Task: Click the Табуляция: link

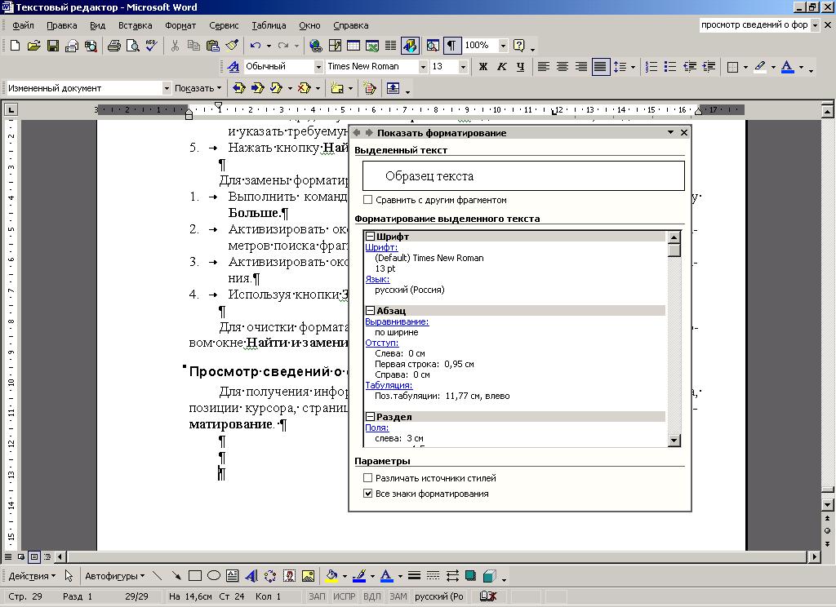Action: (x=389, y=385)
